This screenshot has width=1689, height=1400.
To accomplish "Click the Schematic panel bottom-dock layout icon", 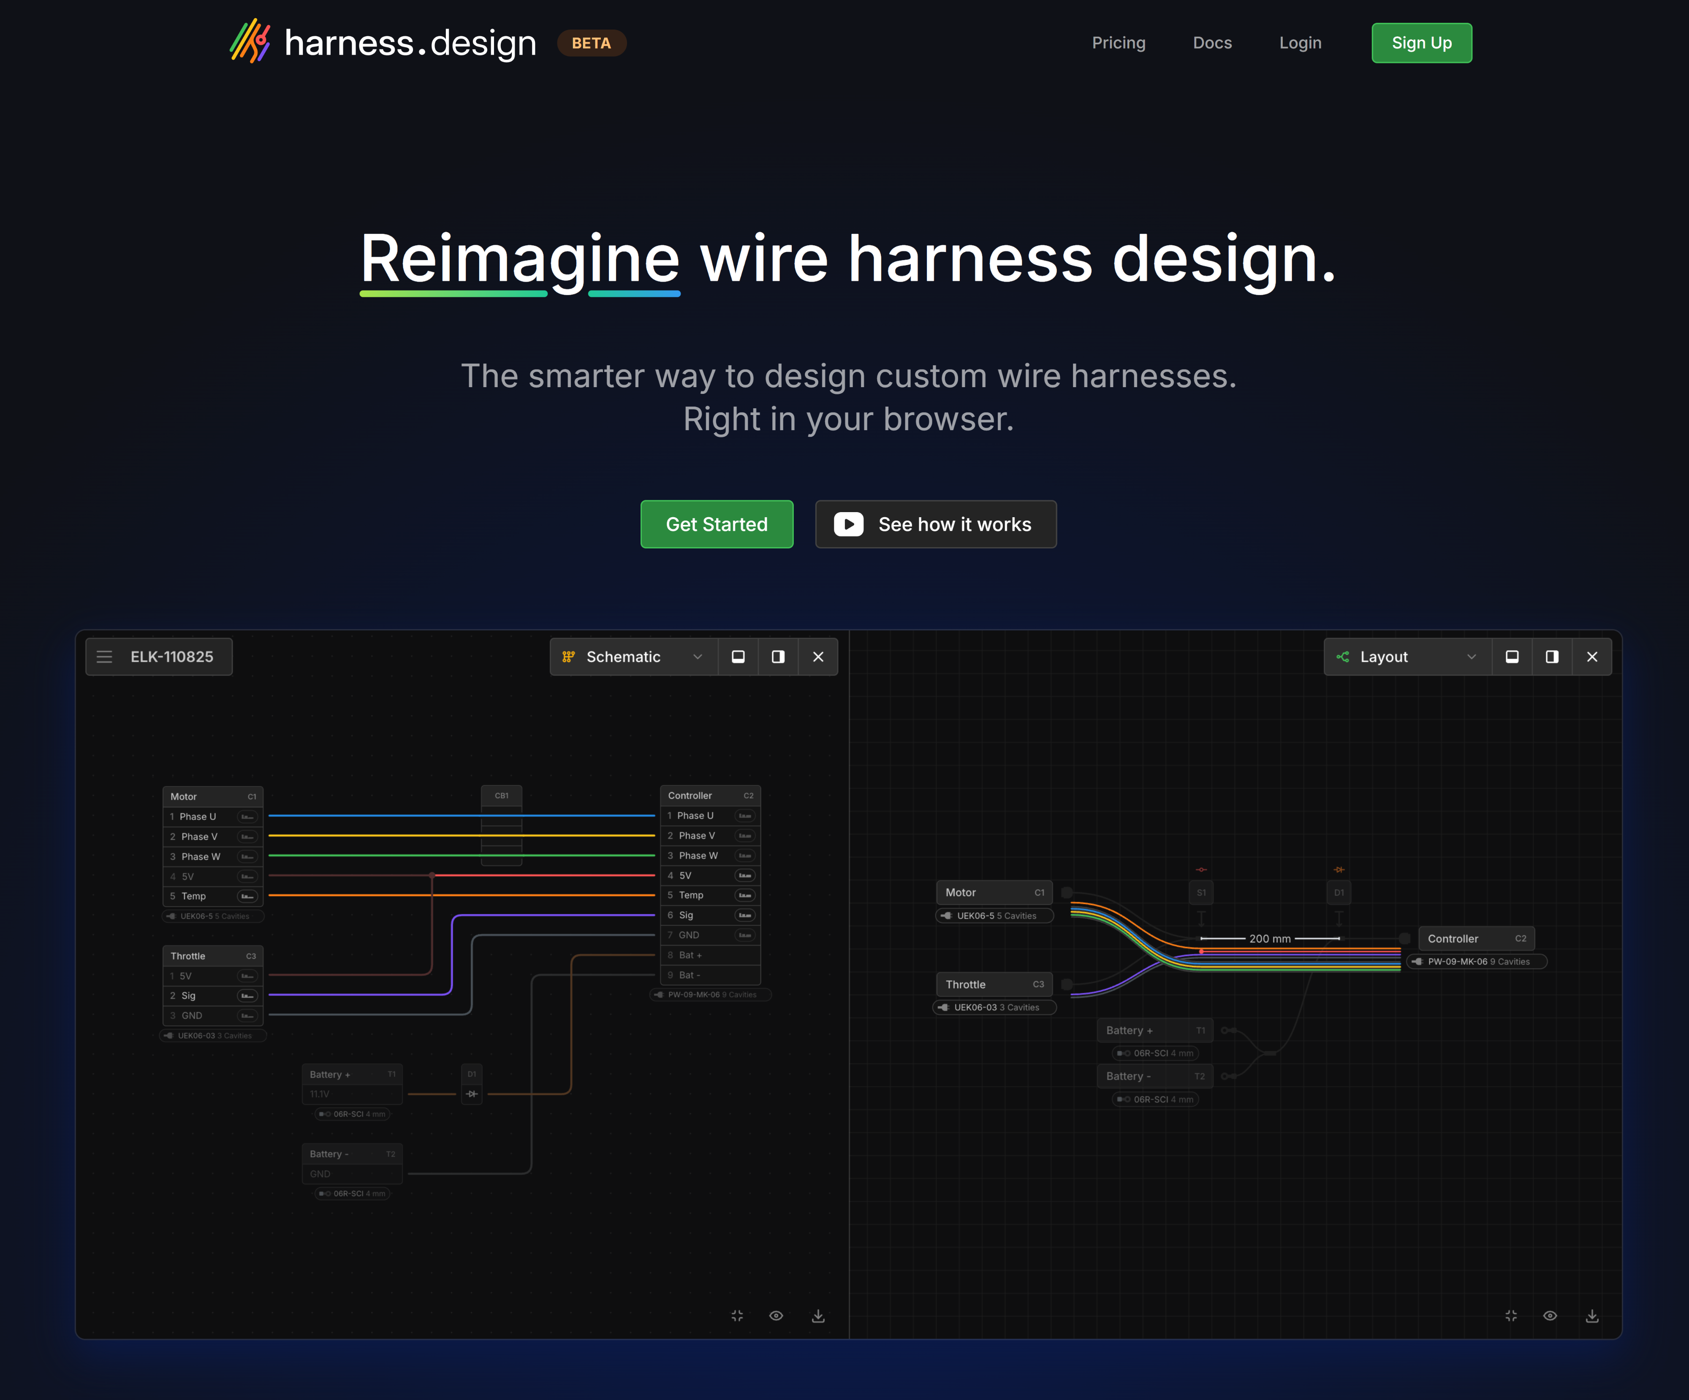I will tap(738, 657).
